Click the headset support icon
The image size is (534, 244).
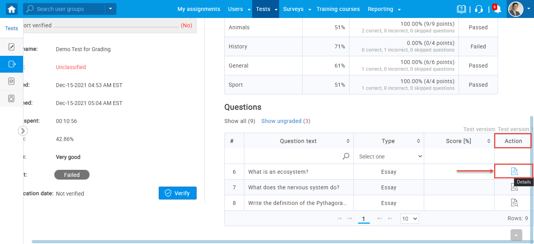[479, 9]
